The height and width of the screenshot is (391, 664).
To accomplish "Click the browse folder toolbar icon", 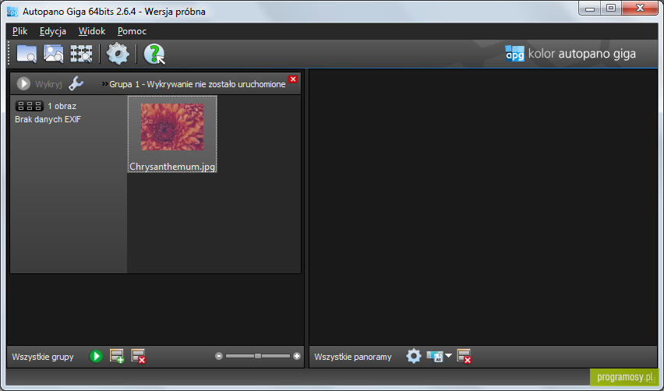I will pos(26,54).
